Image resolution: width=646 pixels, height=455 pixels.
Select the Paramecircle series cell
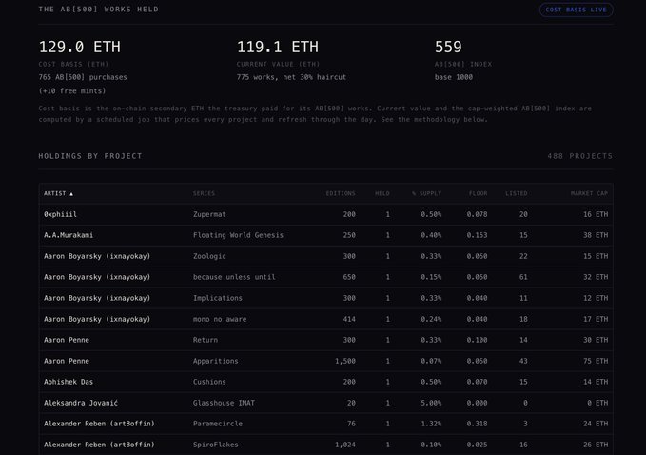pyautogui.click(x=218, y=424)
